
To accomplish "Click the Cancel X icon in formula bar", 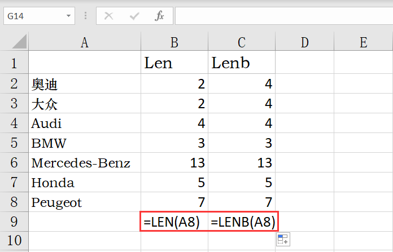I will tap(108, 16).
